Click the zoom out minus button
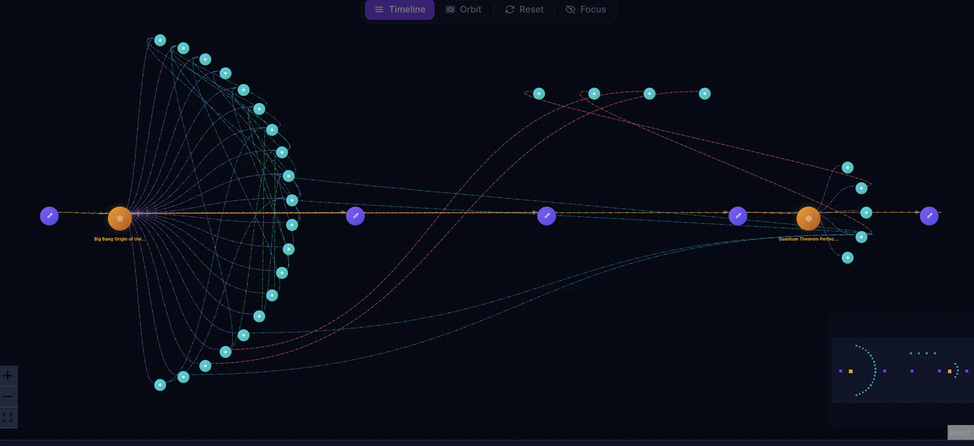The image size is (974, 446). [x=8, y=397]
